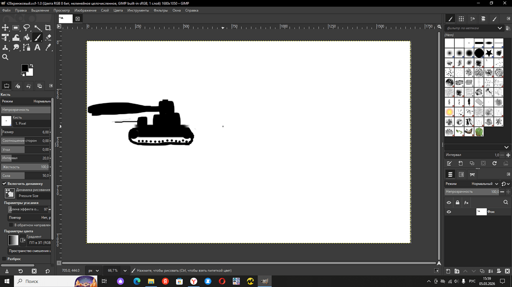Open the 'Фильтры' menu
Image resolution: width=512 pixels, height=287 pixels.
(160, 10)
